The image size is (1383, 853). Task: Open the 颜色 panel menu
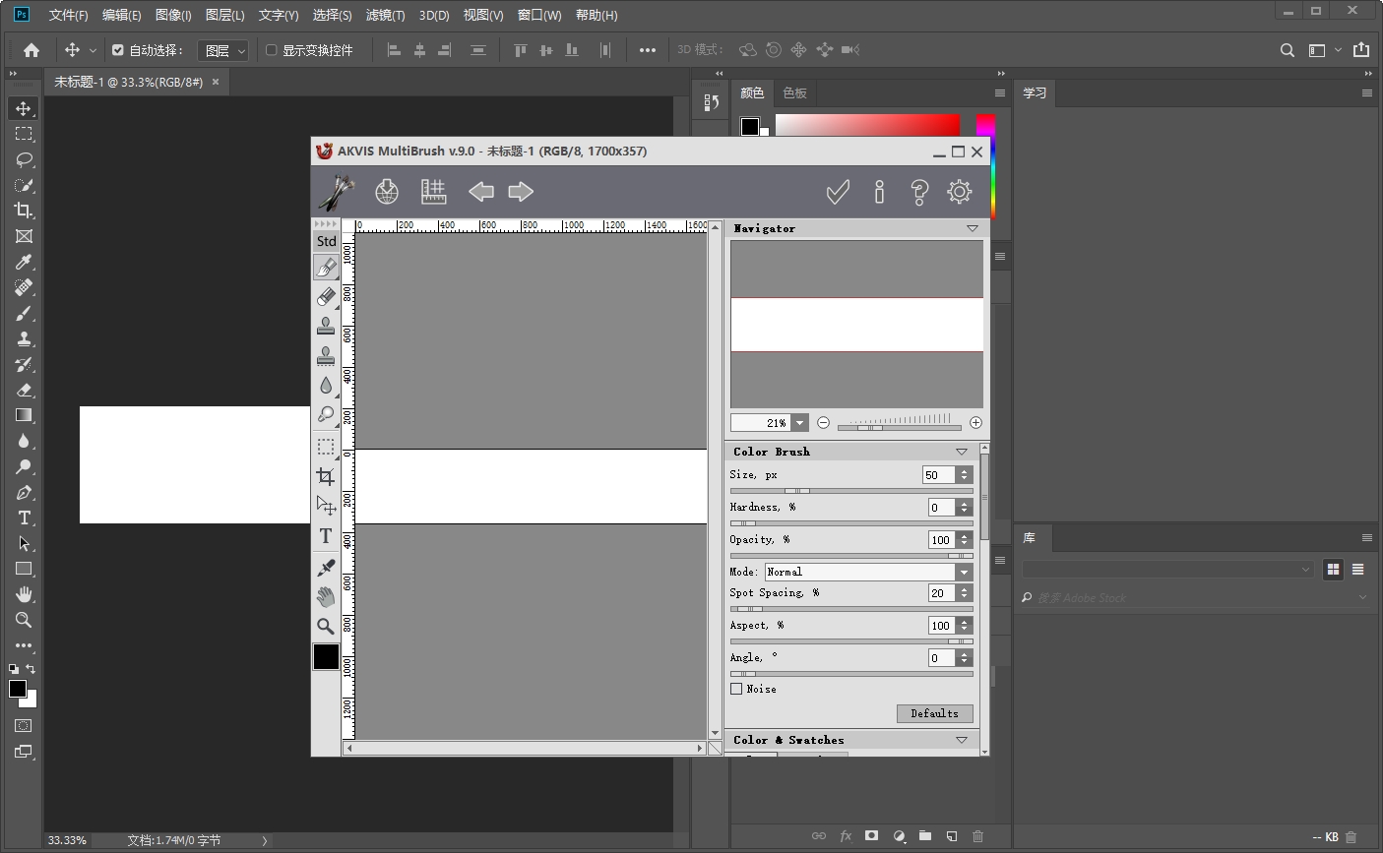tap(1000, 93)
